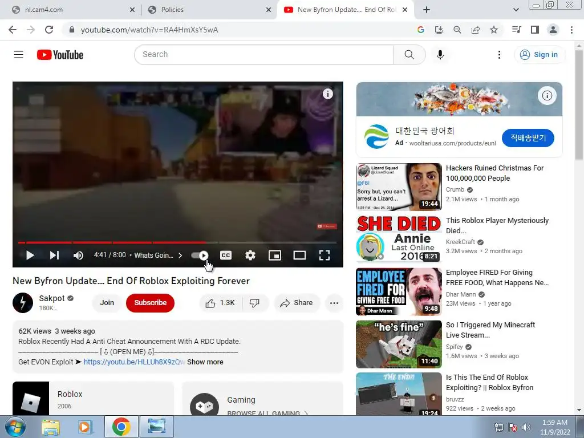The width and height of the screenshot is (584, 438).
Task: Open the player settings gear
Action: pyautogui.click(x=250, y=255)
